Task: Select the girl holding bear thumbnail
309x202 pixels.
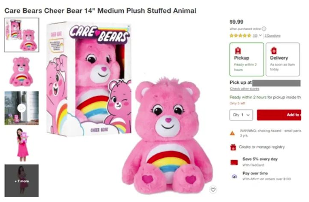Action: tap(21, 144)
